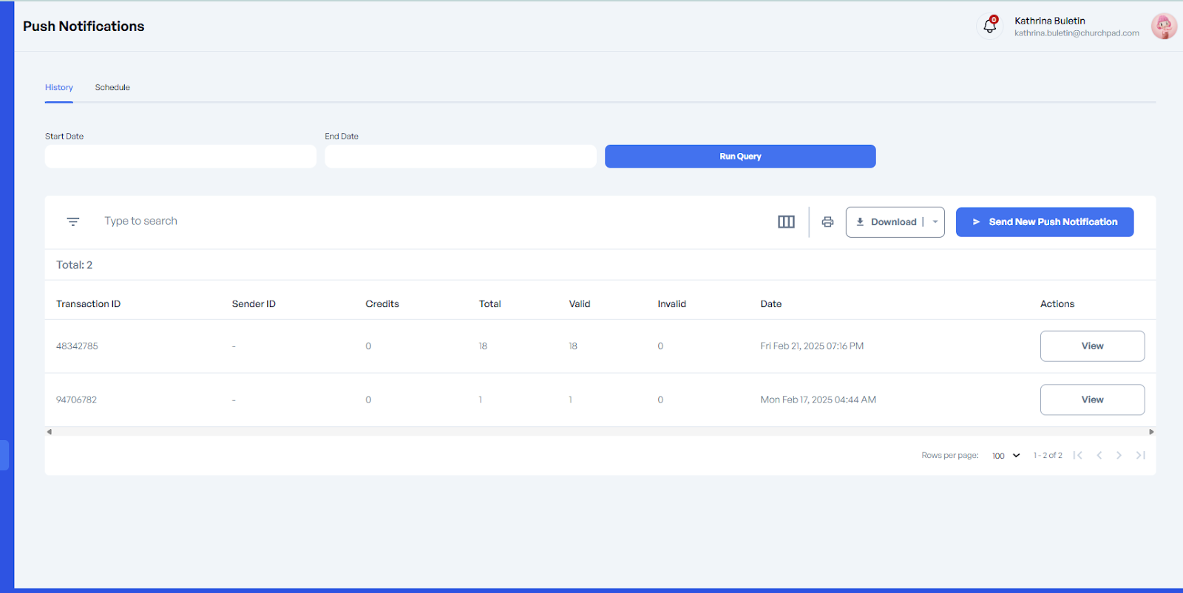Click the print icon
The width and height of the screenshot is (1183, 593).
(827, 222)
